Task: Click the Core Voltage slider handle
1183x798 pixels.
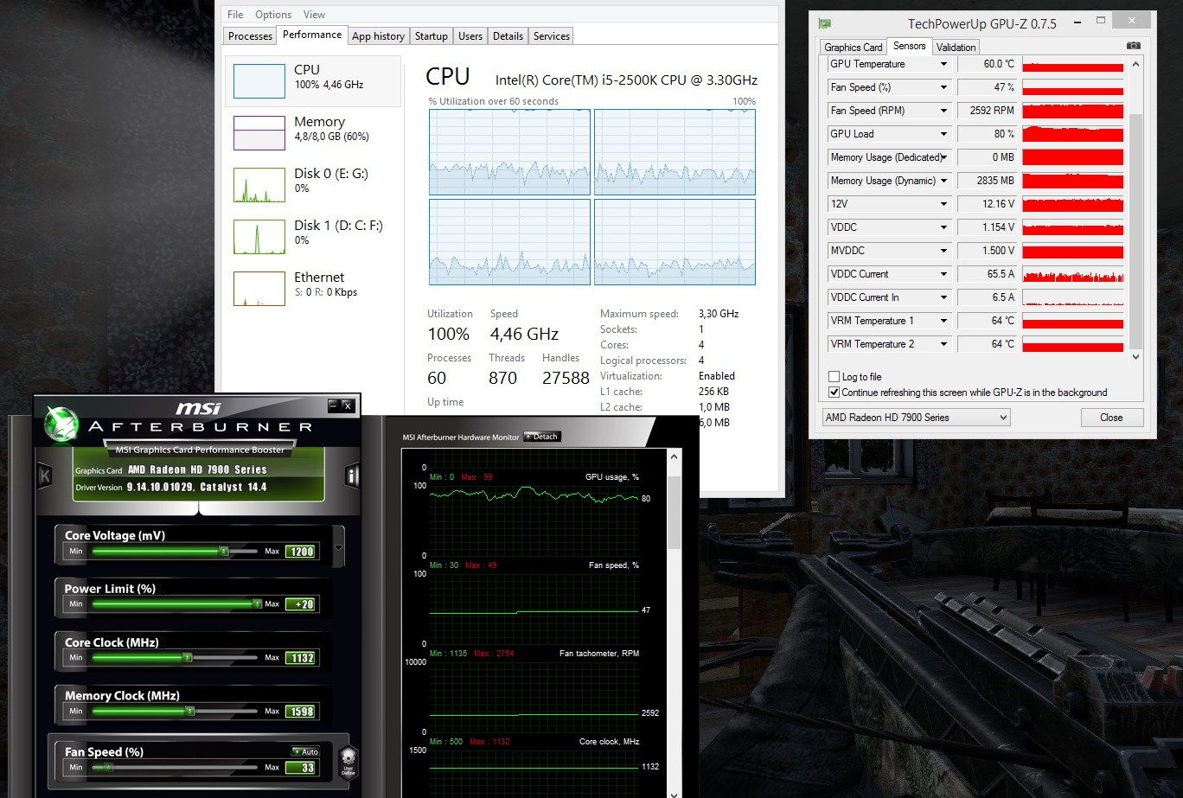Action: pos(223,551)
